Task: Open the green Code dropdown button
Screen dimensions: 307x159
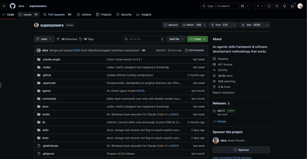Action: [x=197, y=39]
